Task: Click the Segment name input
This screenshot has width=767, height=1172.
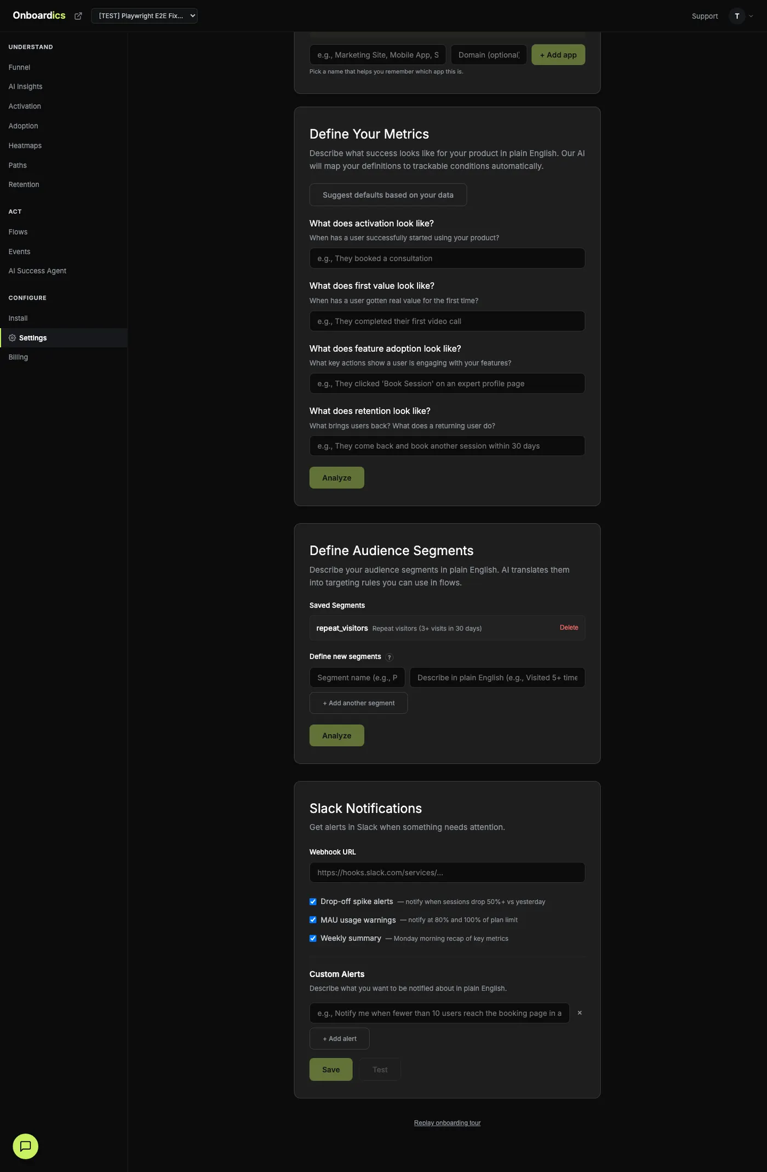Action: (357, 678)
